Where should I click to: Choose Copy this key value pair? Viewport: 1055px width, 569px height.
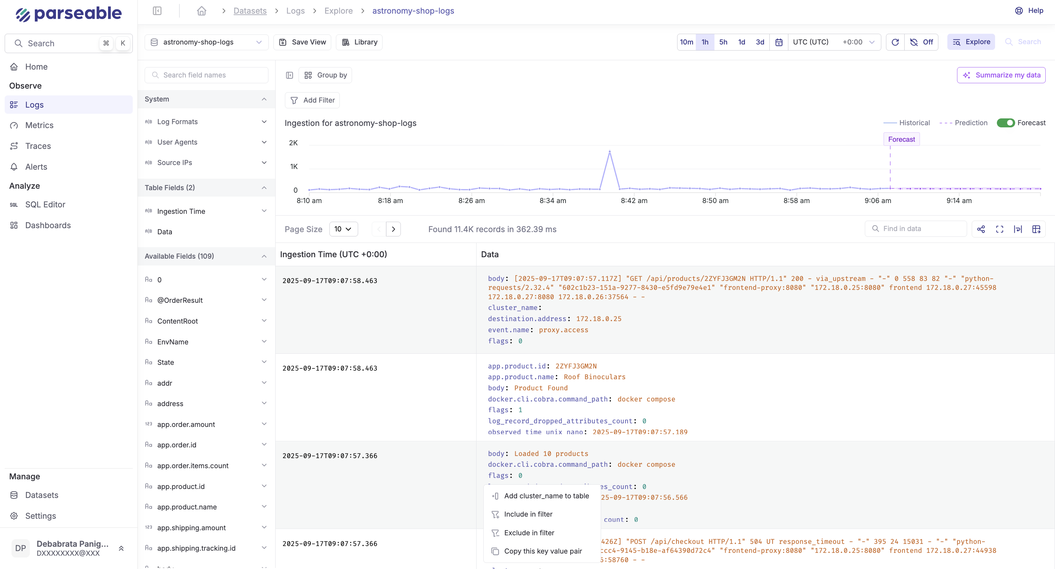(542, 552)
